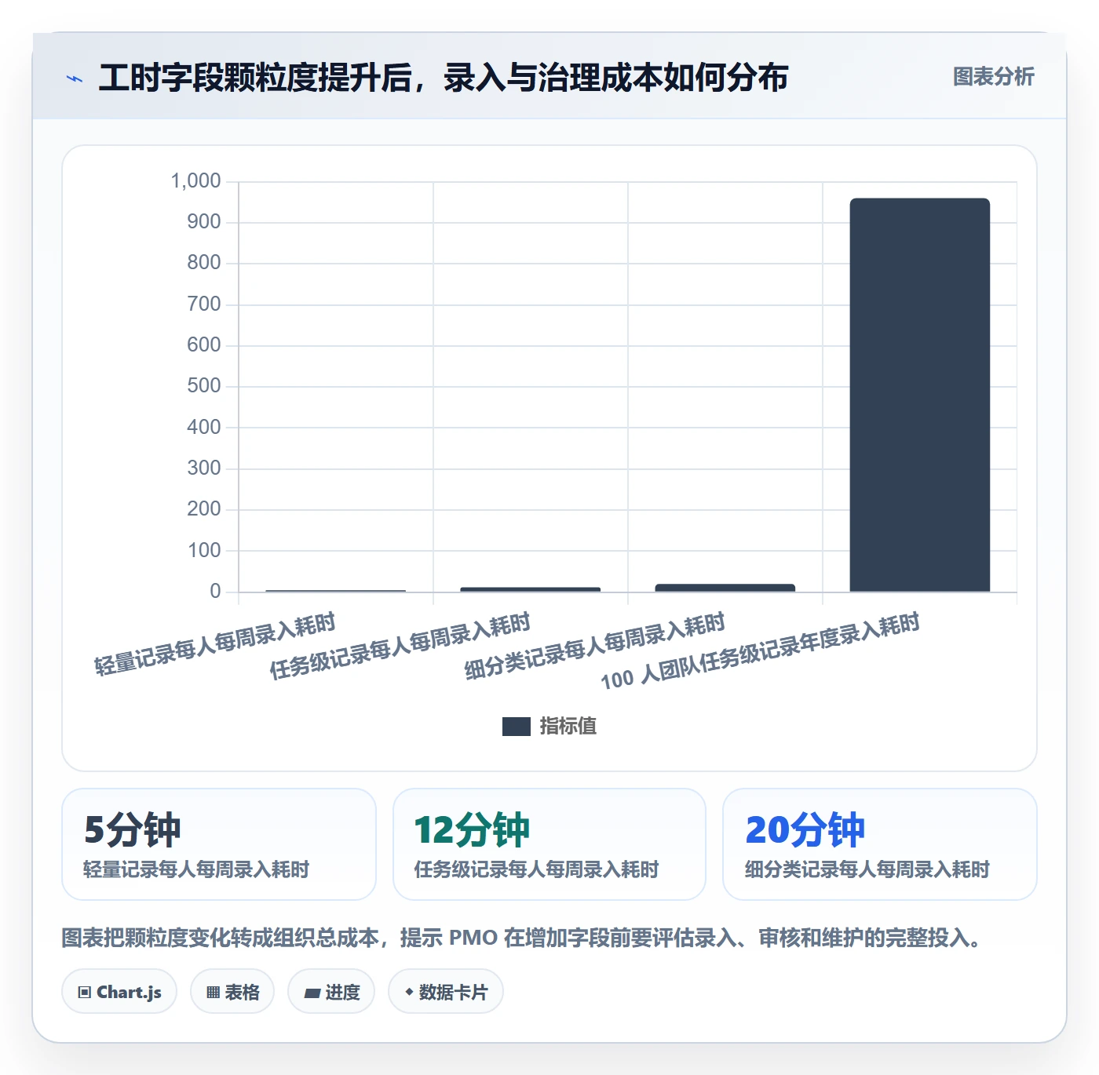This screenshot has width=1099, height=1075.
Task: Select the Chart.js tag chip
Action: click(119, 992)
